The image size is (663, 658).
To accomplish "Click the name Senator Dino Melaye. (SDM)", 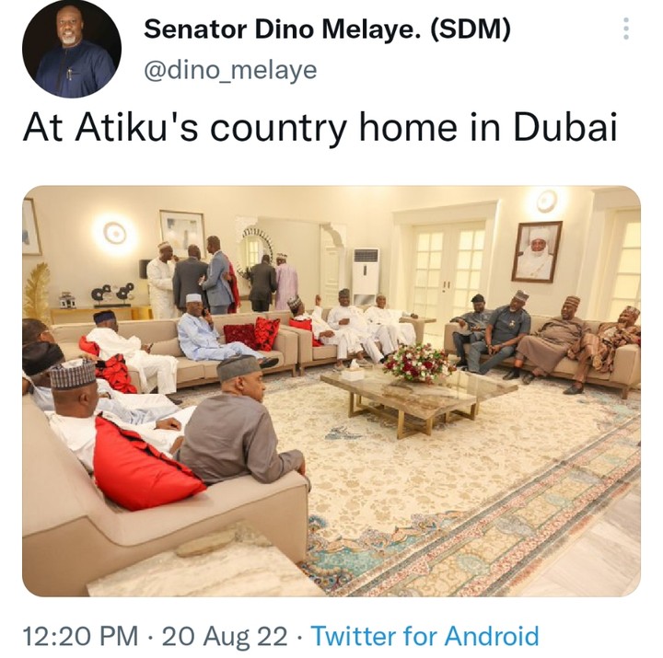I will click(x=326, y=29).
